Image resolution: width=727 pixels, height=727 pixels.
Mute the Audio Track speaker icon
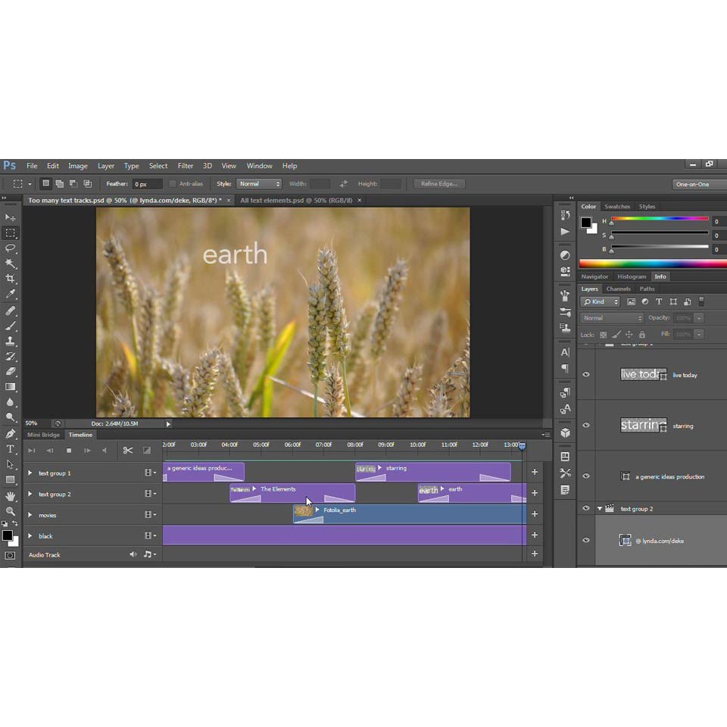click(133, 554)
